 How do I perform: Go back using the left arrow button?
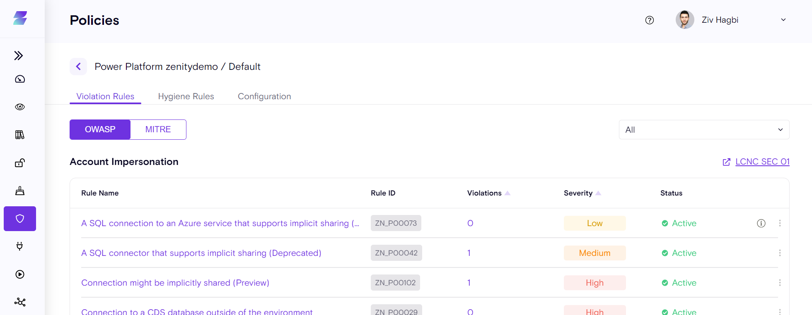(78, 67)
